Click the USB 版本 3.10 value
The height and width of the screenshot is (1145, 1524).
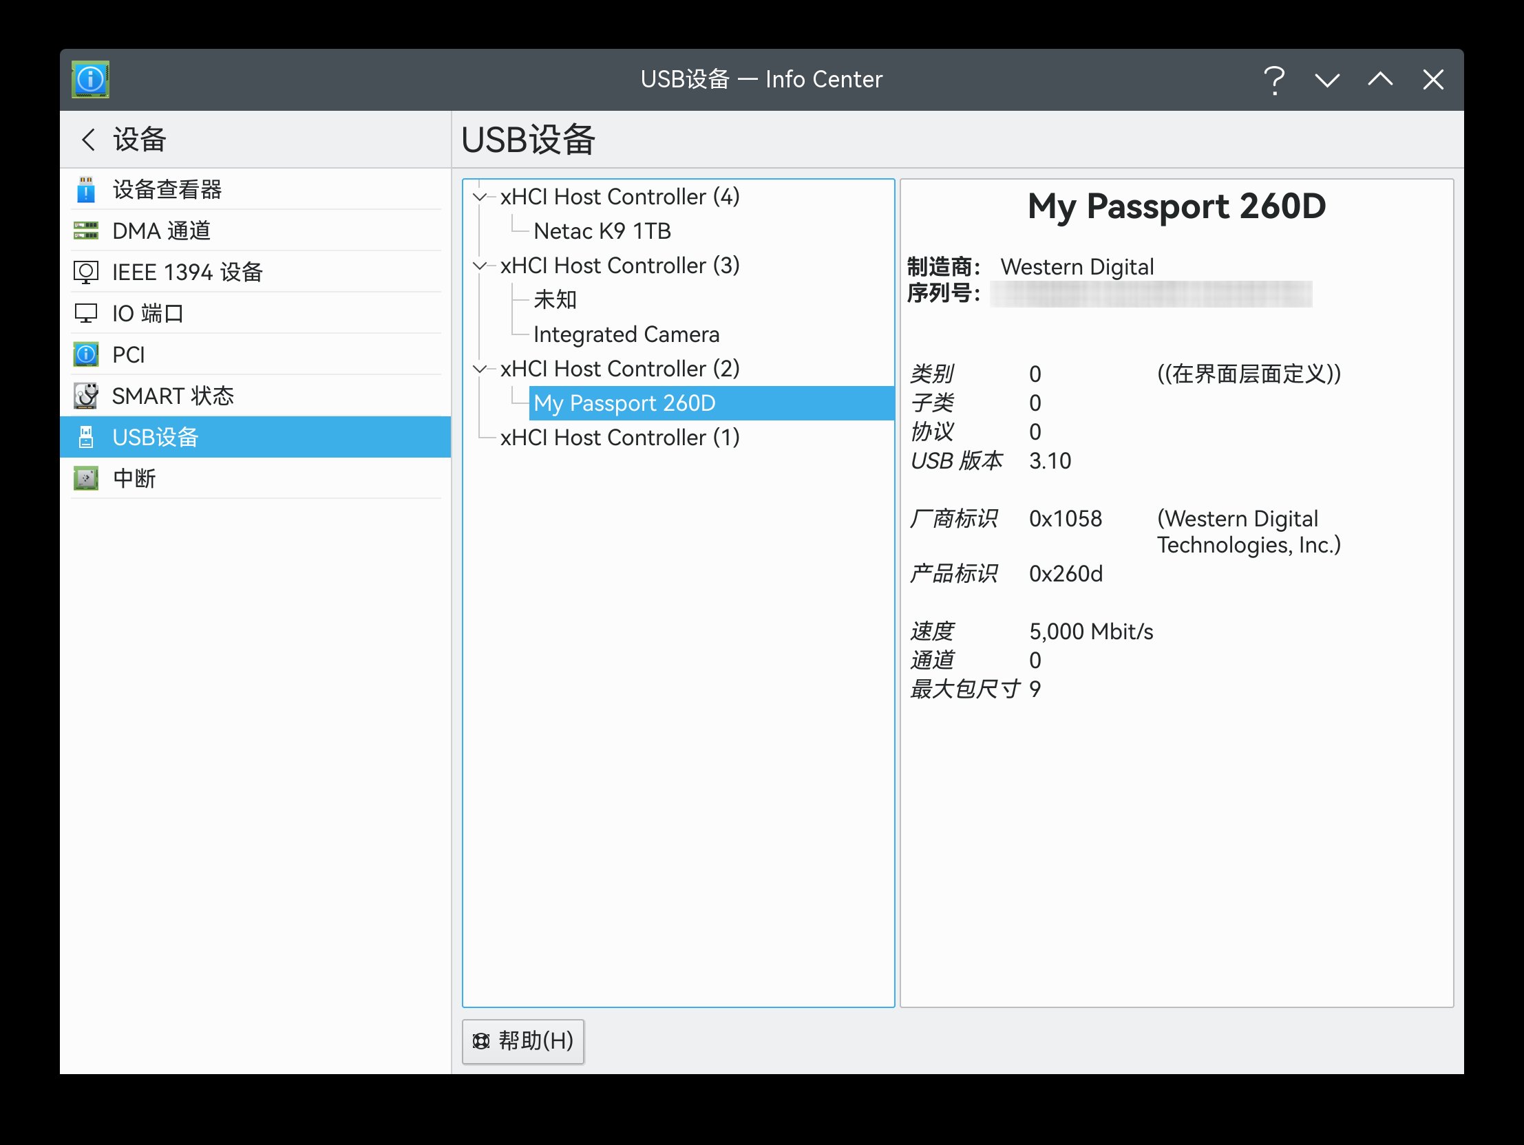pos(1050,461)
